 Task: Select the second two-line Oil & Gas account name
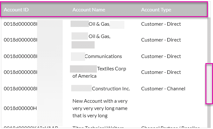coord(99,37)
